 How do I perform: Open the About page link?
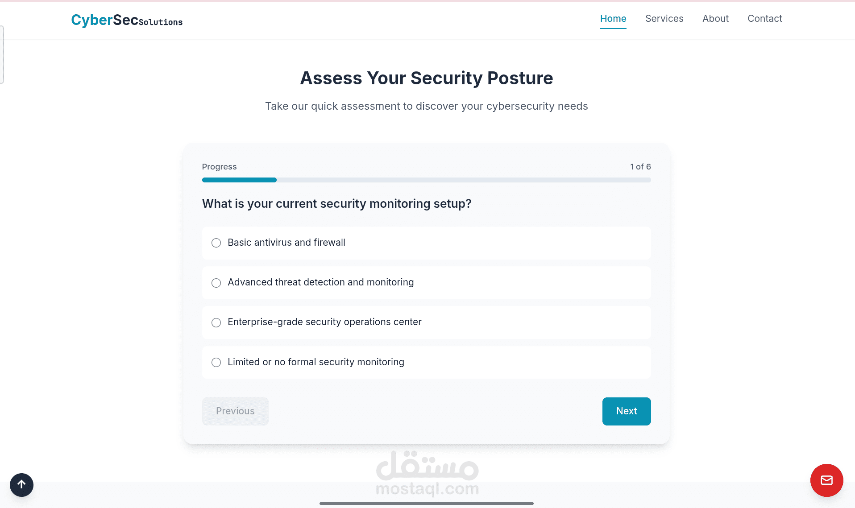coord(715,19)
